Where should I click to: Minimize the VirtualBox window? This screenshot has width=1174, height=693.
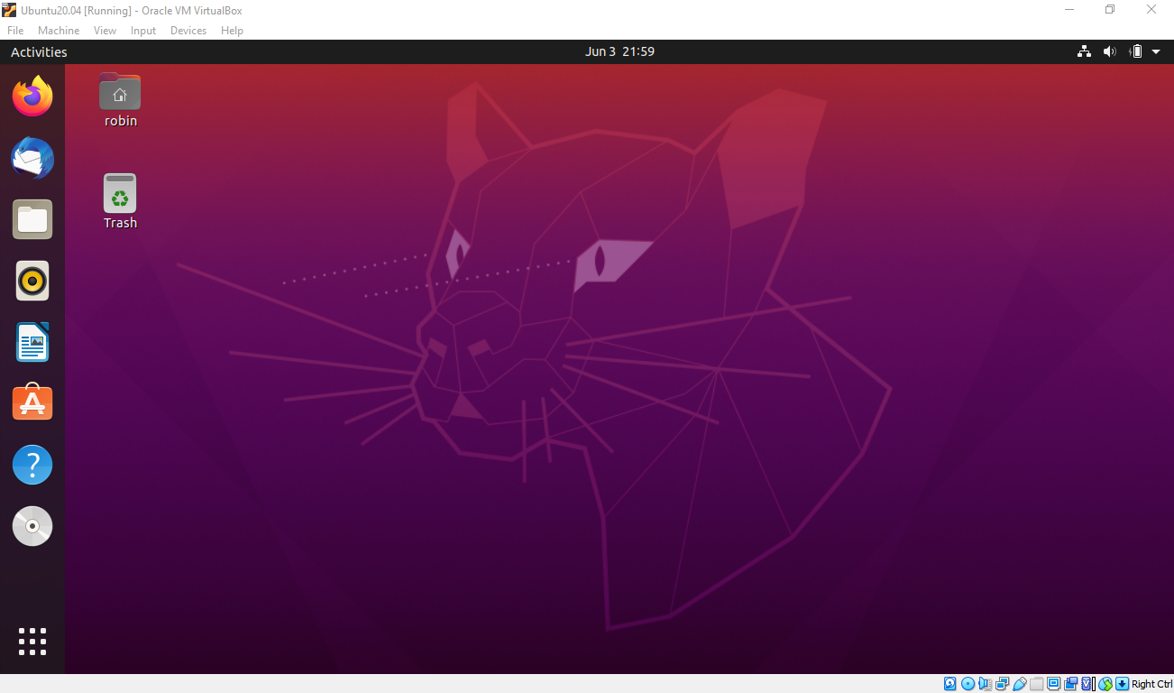1069,10
